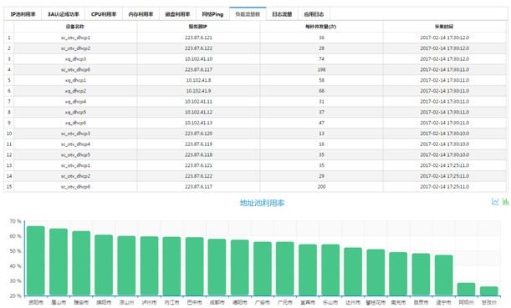This screenshot has height=308, width=511.
Task: Click server IP 223.87.6.120
Action: click(198, 134)
